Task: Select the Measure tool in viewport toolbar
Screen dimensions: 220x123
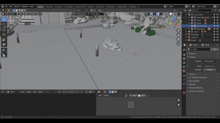Action: point(4,55)
